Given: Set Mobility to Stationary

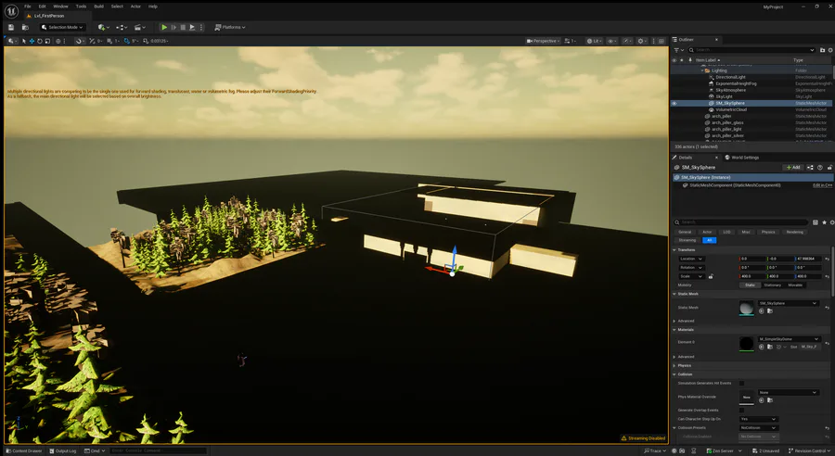Looking at the screenshot, I should point(772,285).
